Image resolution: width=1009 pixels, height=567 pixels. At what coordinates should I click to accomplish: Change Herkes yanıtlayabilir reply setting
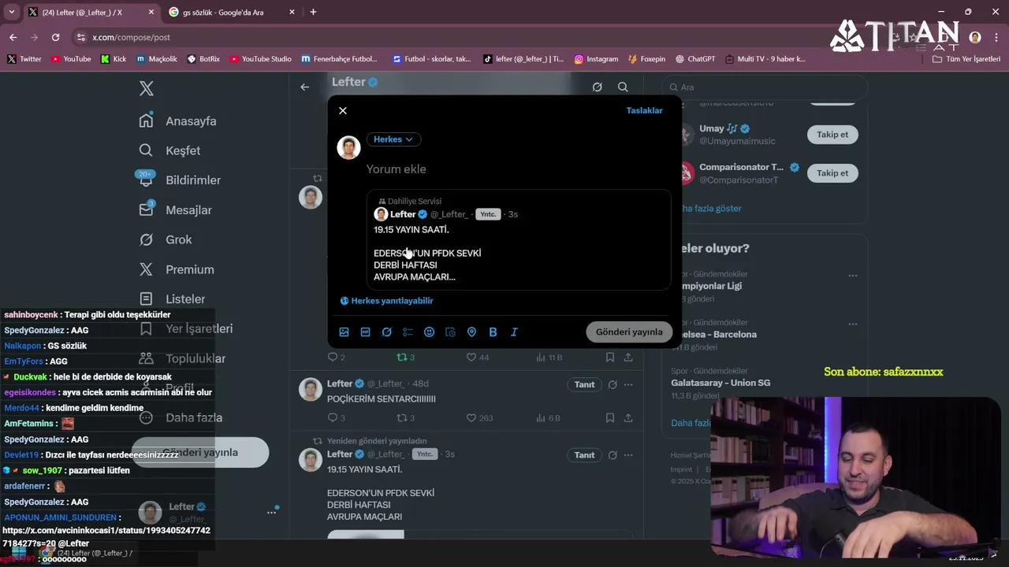[387, 301]
